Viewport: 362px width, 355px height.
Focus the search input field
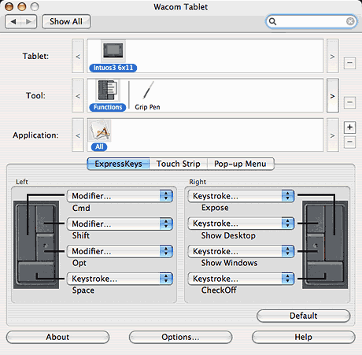tap(312, 21)
